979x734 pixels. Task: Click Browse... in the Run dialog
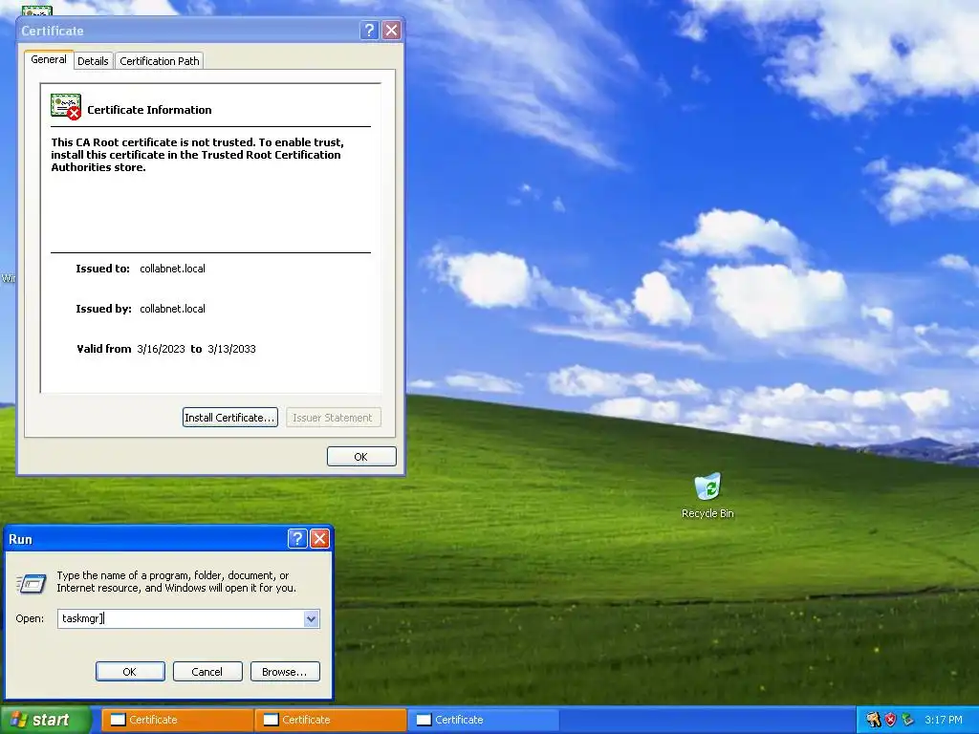coord(285,672)
